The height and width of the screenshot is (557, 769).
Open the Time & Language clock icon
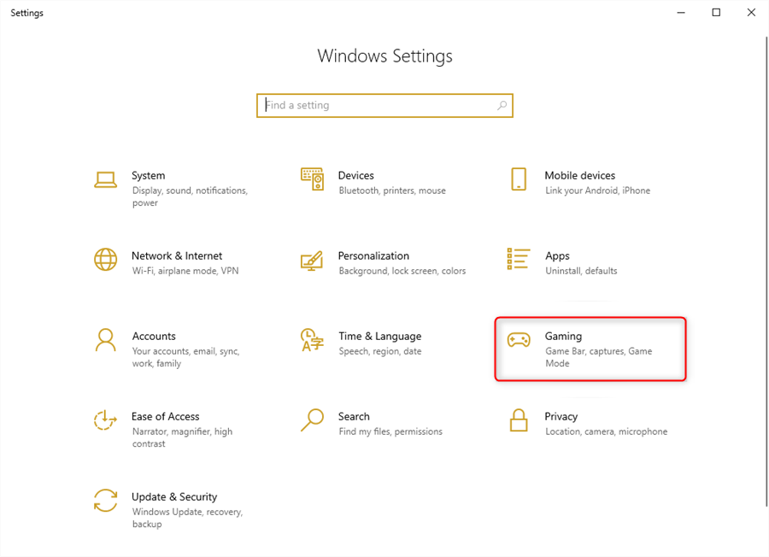(312, 340)
